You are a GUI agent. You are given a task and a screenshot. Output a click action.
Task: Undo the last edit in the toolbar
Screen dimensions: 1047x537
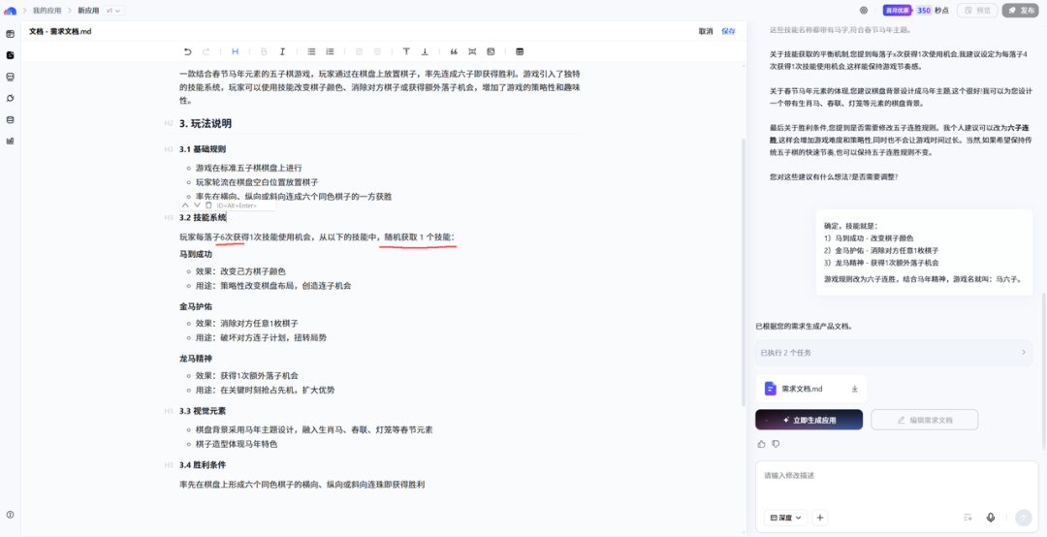pos(188,51)
